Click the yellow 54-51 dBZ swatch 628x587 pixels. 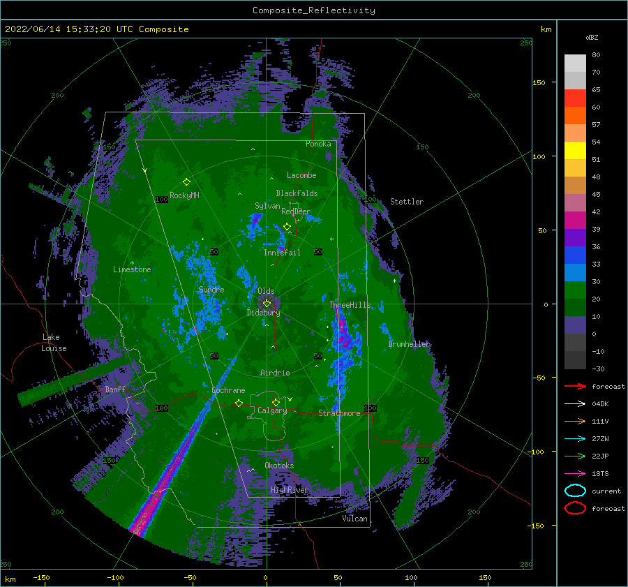575,151
